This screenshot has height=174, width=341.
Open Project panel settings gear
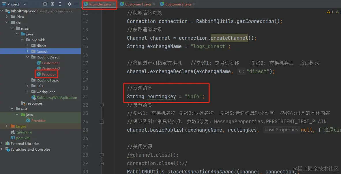tap(69, 4)
